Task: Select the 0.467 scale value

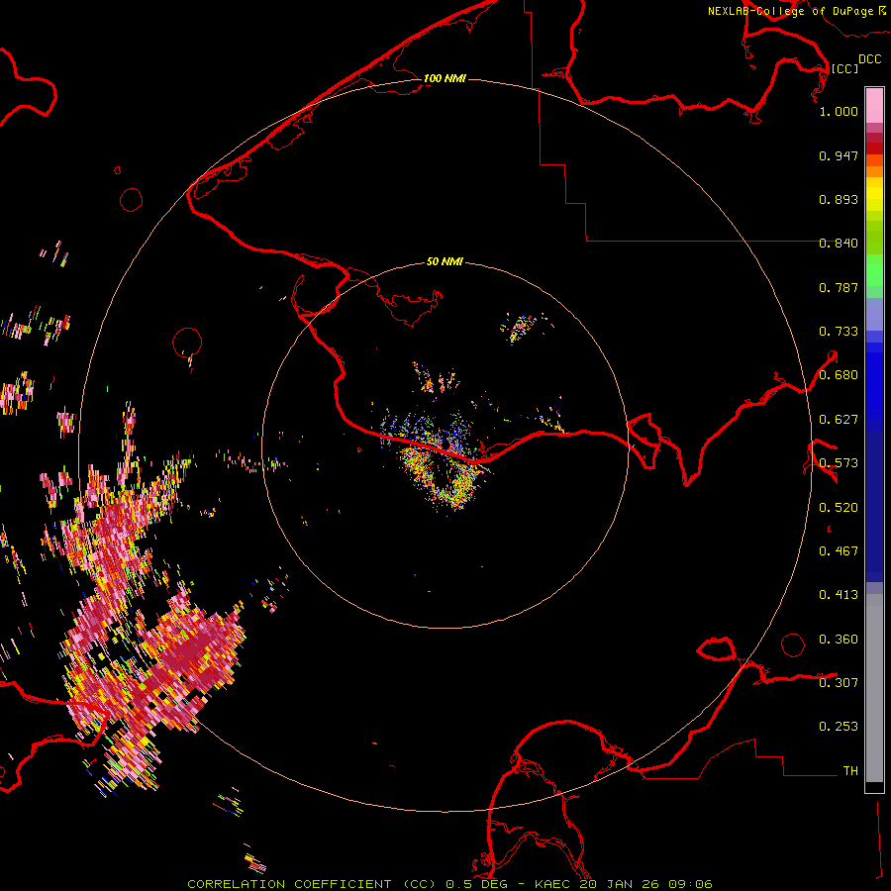Action: tap(839, 551)
